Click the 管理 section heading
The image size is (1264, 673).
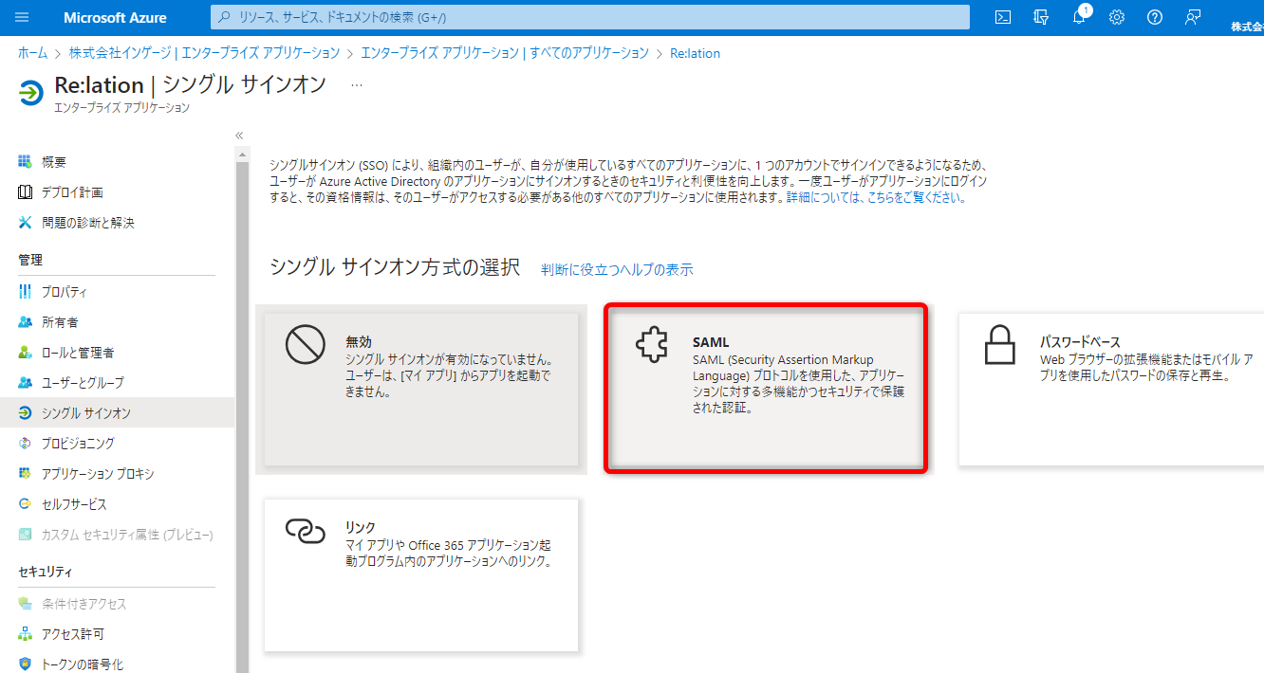(30, 260)
